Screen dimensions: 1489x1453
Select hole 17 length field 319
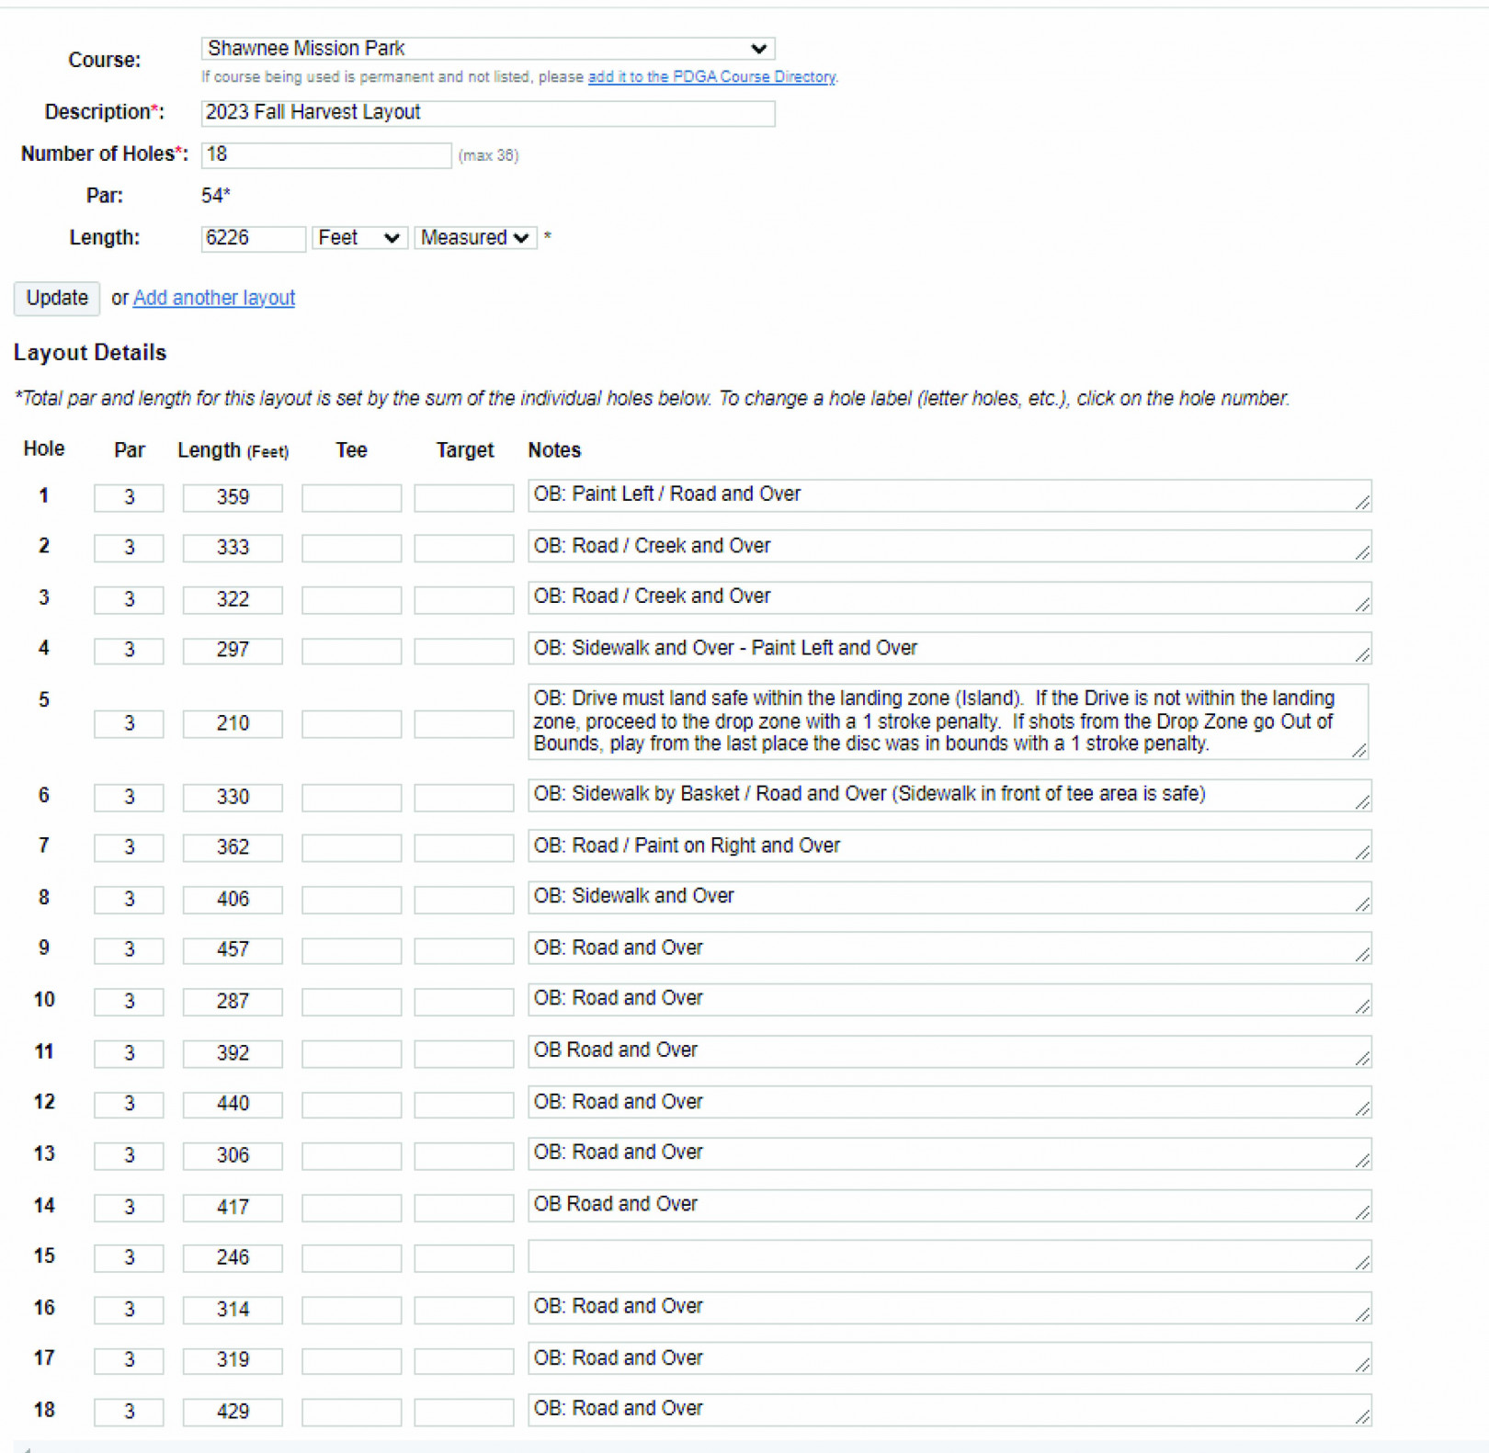pyautogui.click(x=233, y=1360)
